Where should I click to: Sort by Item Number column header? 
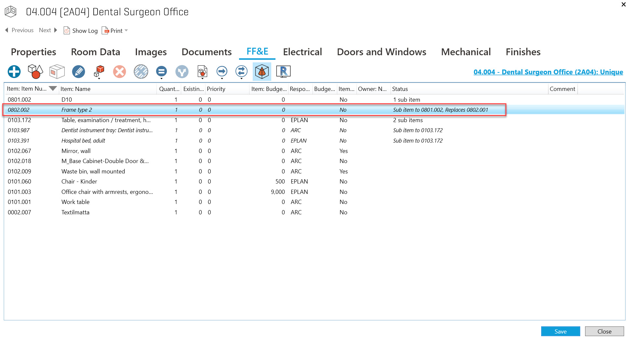[x=27, y=89]
